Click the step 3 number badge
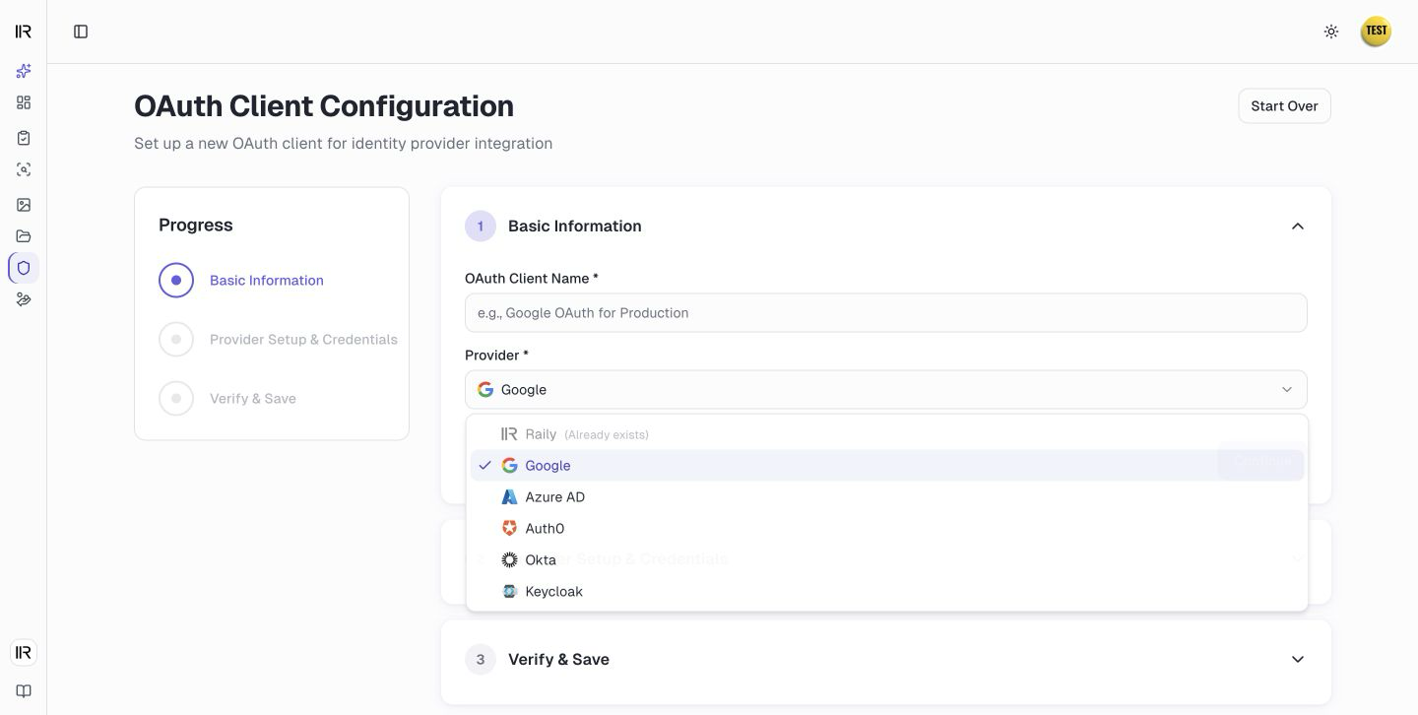The width and height of the screenshot is (1418, 715). [481, 660]
